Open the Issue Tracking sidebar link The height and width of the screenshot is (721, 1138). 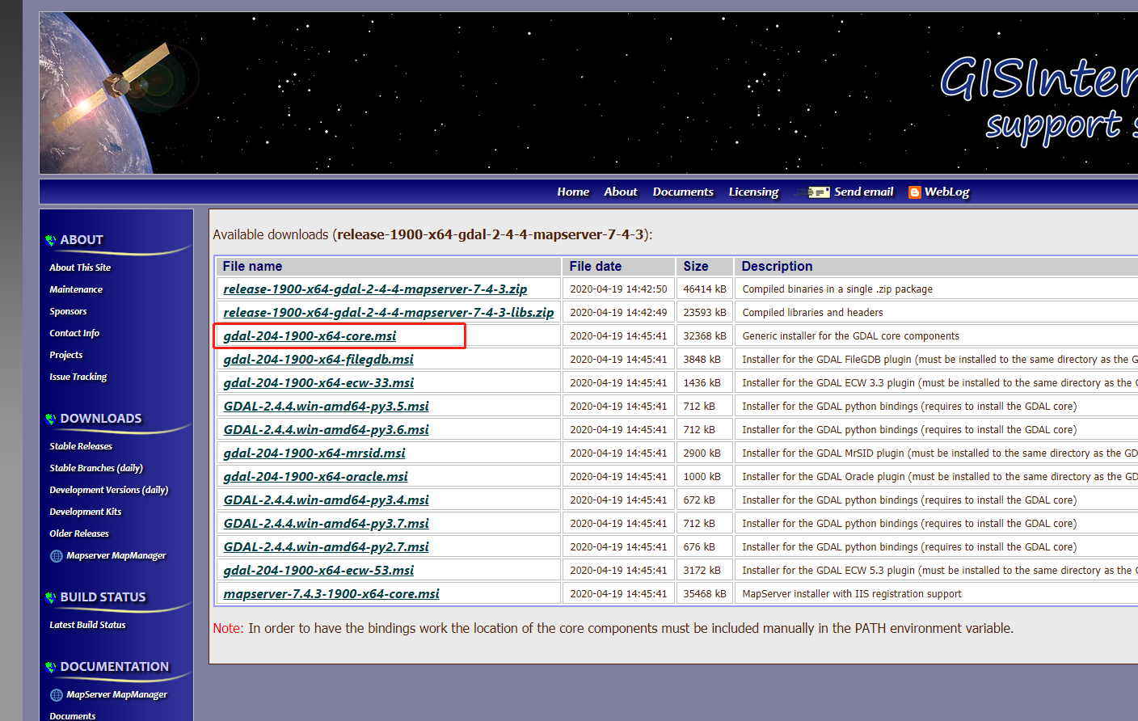pyautogui.click(x=78, y=377)
